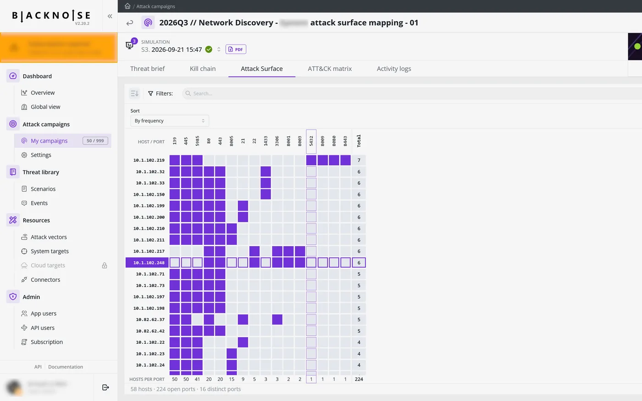Switch to the Kill chain tab

(203, 69)
